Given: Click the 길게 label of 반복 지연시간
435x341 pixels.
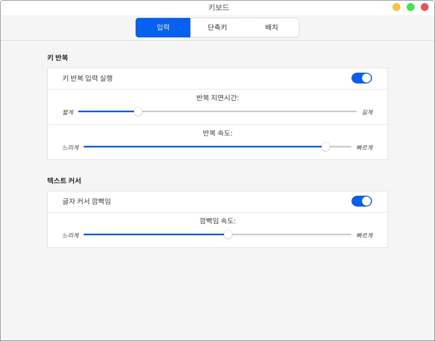Looking at the screenshot, I should [367, 112].
